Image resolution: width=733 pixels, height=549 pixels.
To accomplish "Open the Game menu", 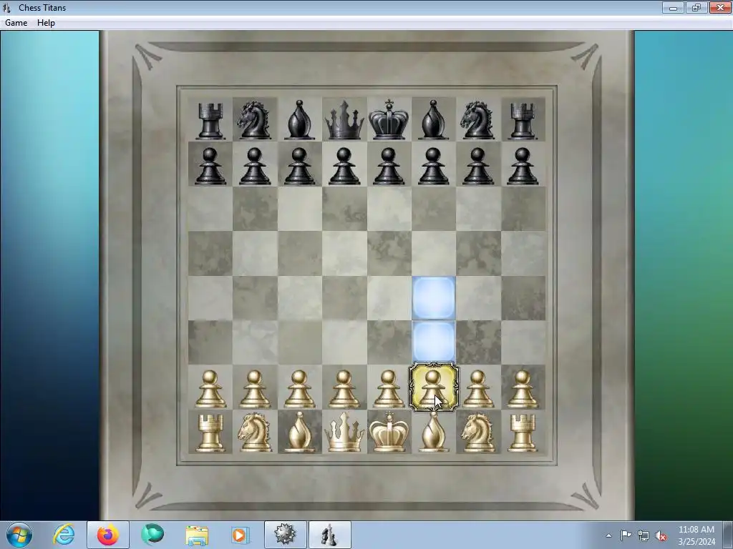I will point(16,23).
